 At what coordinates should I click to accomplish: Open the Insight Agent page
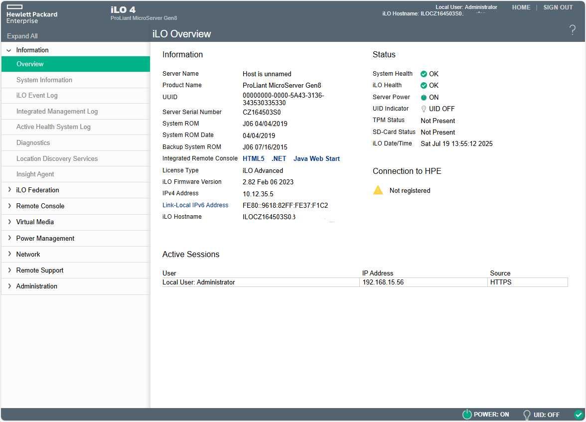76,174
